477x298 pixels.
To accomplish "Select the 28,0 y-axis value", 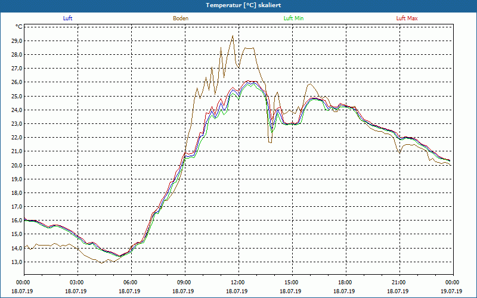I will [x=17, y=55].
